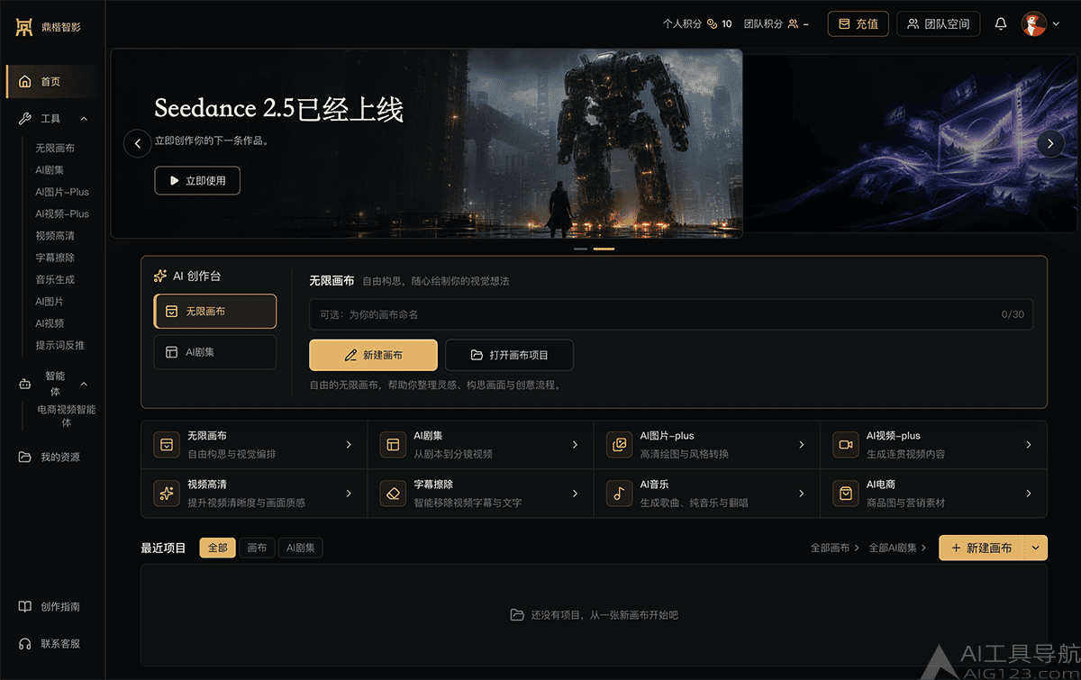Click the 个人积分 coin icon
This screenshot has width=1081, height=680.
(x=712, y=23)
